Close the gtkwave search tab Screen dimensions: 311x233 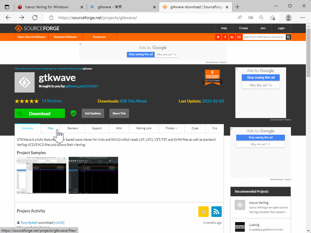[x=155, y=7]
